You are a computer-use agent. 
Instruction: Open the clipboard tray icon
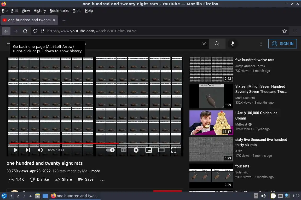(273, 196)
